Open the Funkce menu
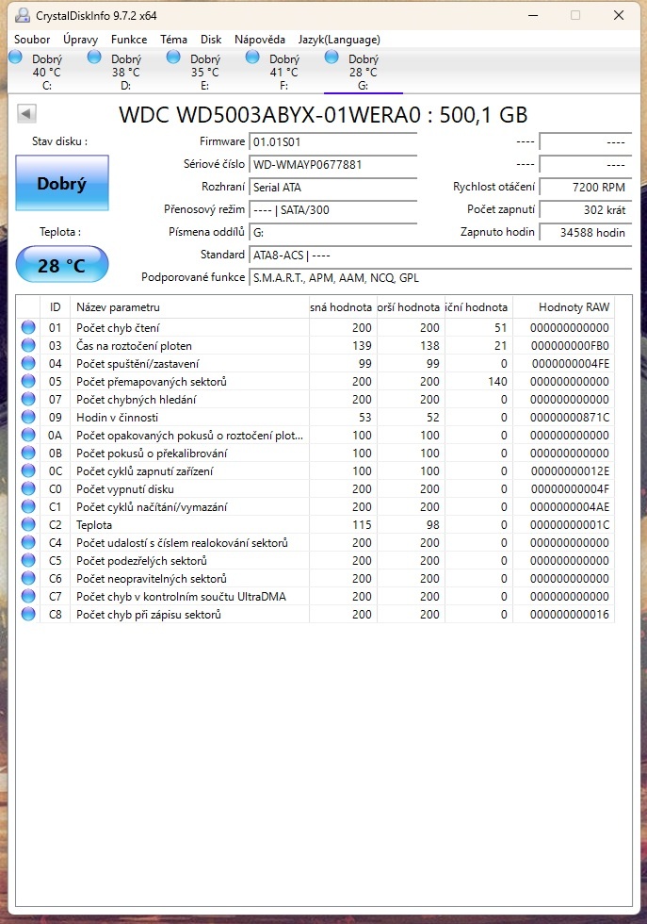 [x=129, y=40]
